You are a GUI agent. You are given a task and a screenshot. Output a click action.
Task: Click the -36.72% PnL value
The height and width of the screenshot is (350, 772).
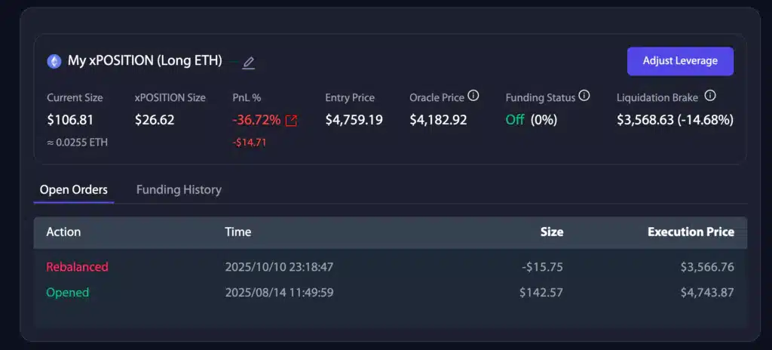[x=256, y=120]
